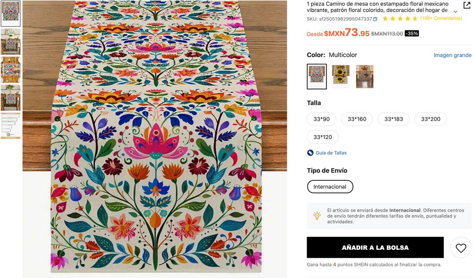Open image in full view via expand arrow icon

point(468,5)
